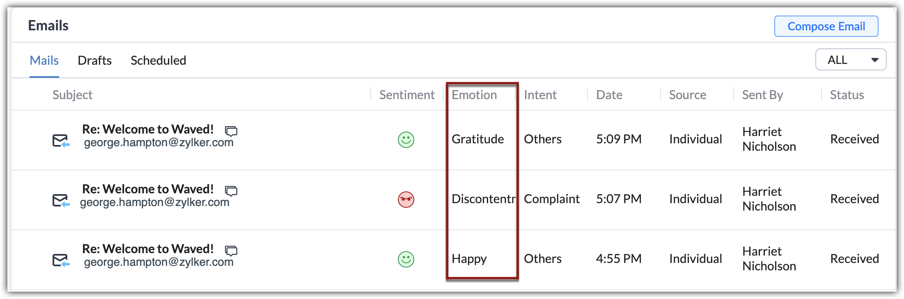Open the 5:07 PM Welcome to Waved email

pos(148,189)
